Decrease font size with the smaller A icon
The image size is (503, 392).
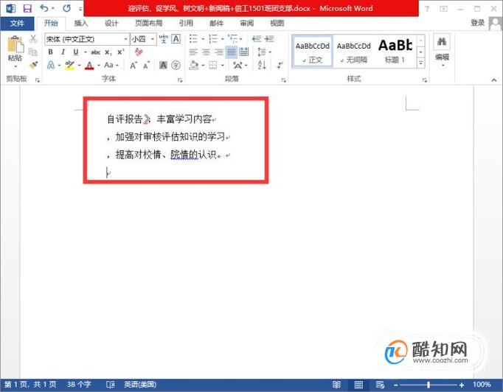(146, 66)
